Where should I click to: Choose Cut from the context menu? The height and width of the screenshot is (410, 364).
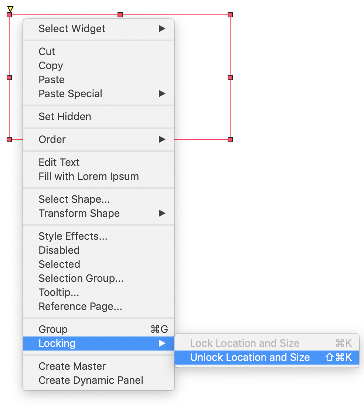click(47, 52)
